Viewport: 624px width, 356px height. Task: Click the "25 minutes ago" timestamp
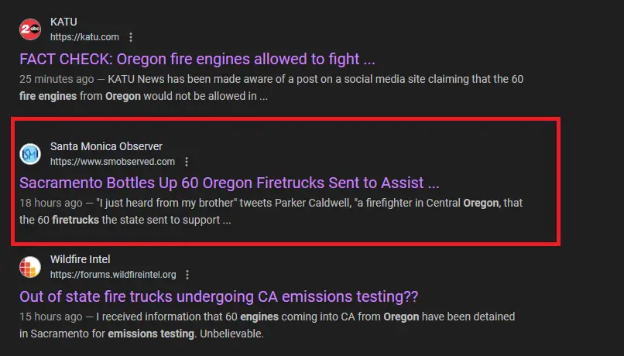click(x=57, y=79)
